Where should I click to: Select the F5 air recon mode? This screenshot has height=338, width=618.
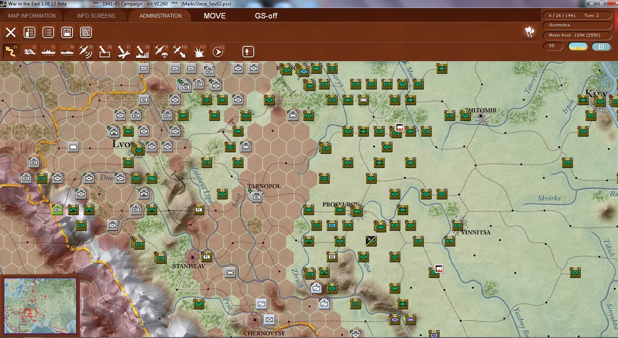pyautogui.click(x=86, y=51)
